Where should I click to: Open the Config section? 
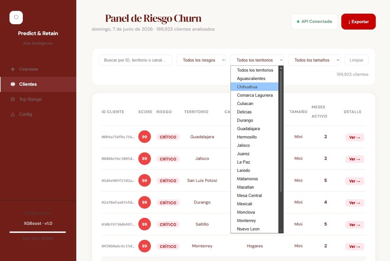pyautogui.click(x=38, y=114)
